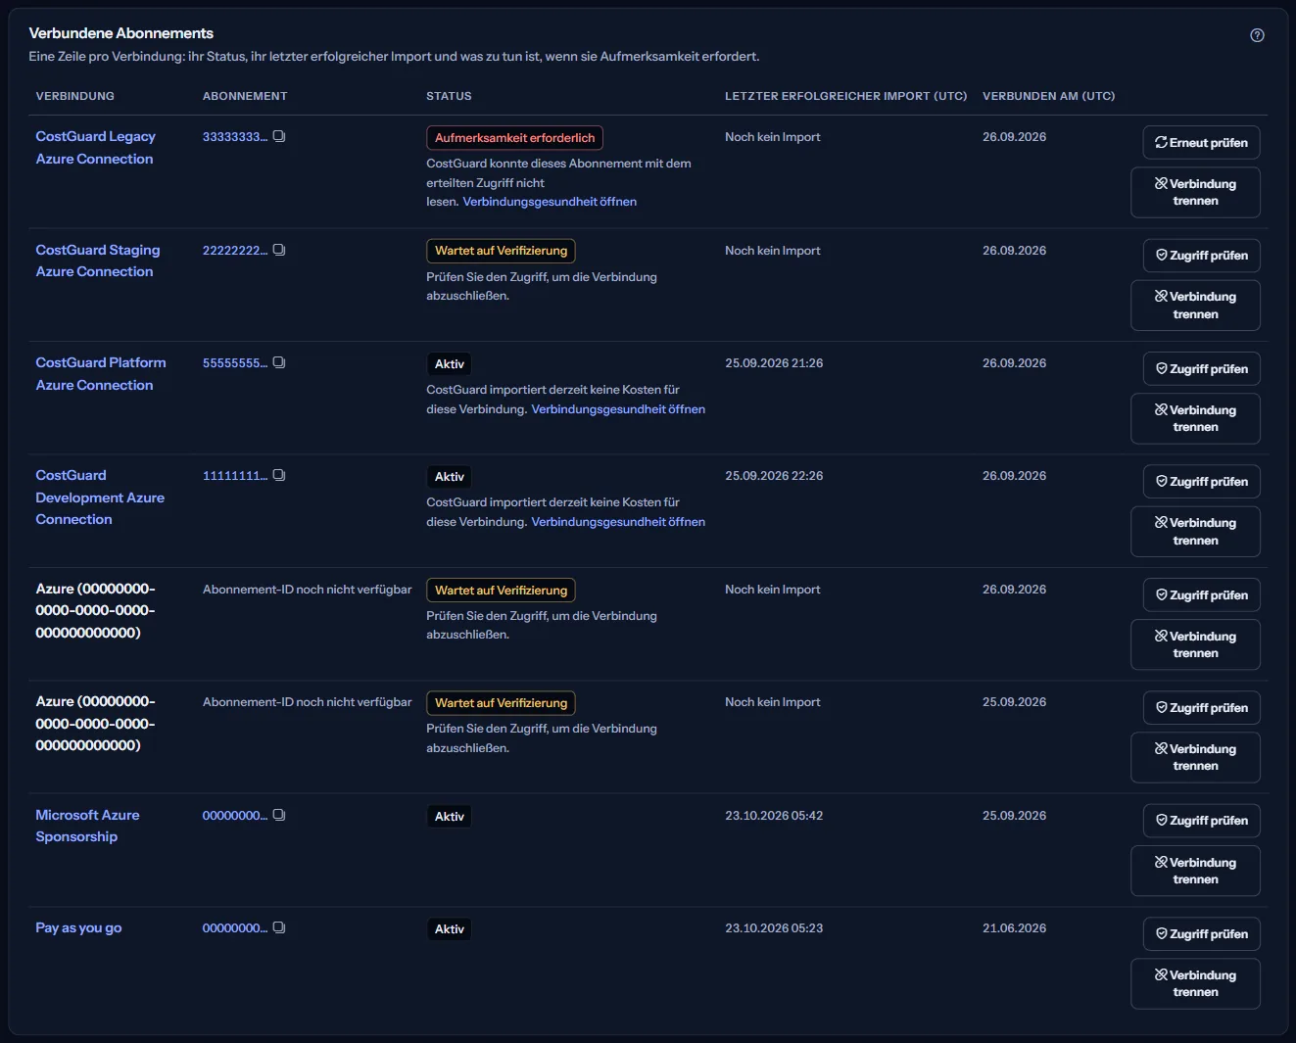Copy subscription ID 11111111
This screenshot has width=1296, height=1043.
coord(279,475)
